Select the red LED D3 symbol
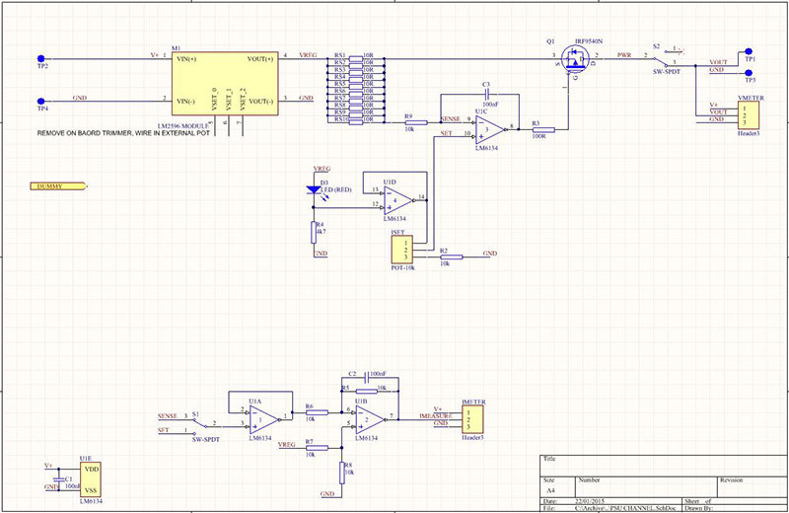Image resolution: width=789 pixels, height=513 pixels. [314, 189]
